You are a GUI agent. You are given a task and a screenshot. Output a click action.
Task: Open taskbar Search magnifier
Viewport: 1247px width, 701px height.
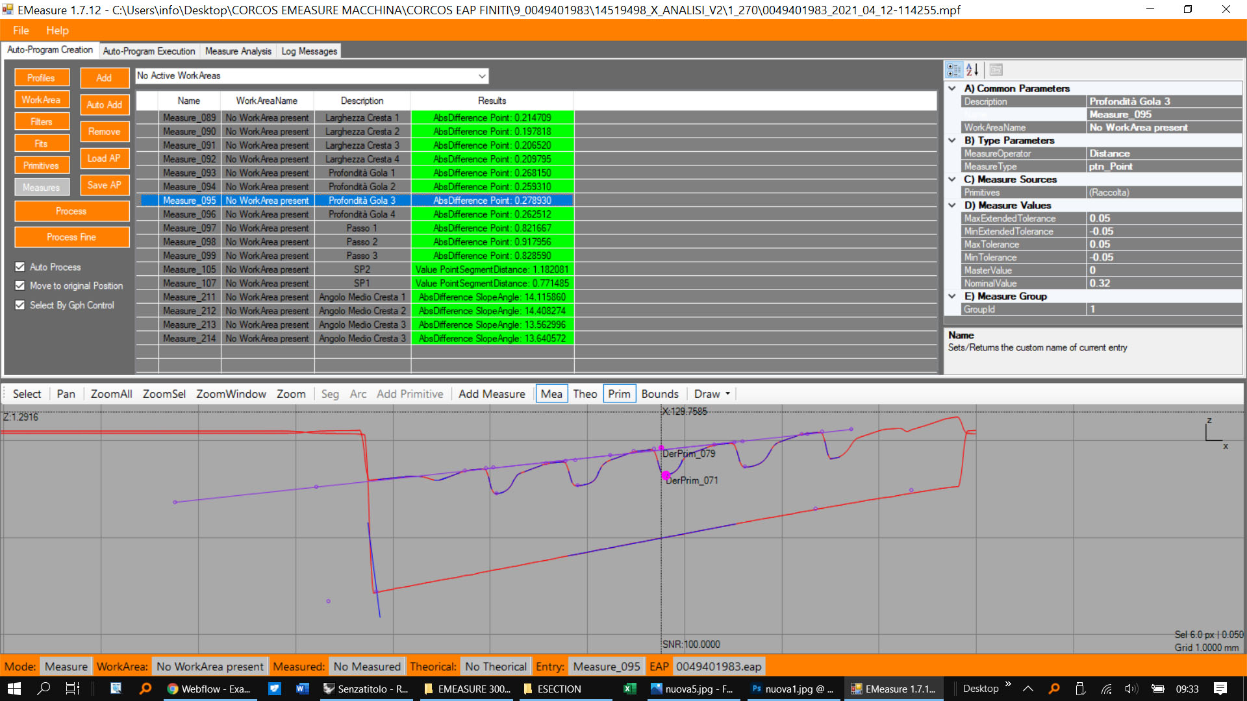[x=44, y=689]
